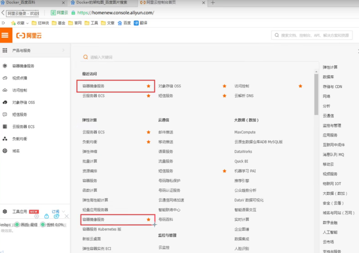This screenshot has width=359, height=253.
Task: Open the 弹性伸缩 link under 弹性计算
Action: 90,152
